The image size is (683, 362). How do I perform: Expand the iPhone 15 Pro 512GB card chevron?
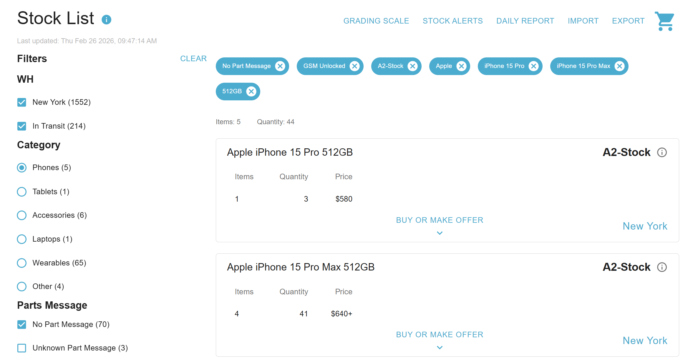pos(440,233)
